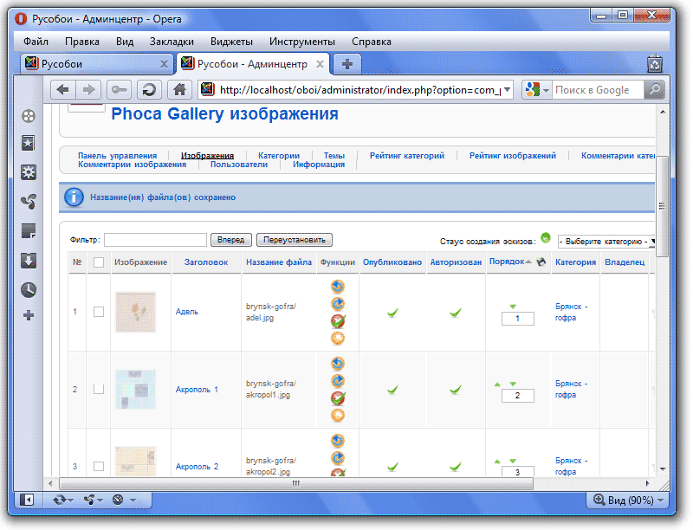Click the save order disk icon
Screen dimensions: 693x530
tap(541, 262)
